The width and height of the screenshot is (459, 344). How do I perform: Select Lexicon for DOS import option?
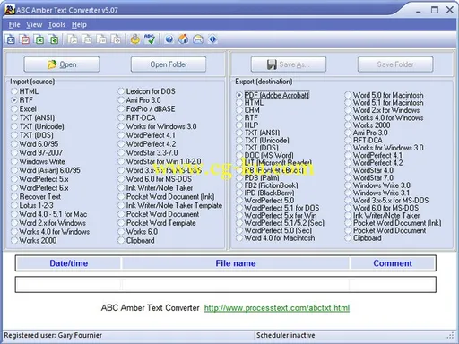(x=146, y=91)
